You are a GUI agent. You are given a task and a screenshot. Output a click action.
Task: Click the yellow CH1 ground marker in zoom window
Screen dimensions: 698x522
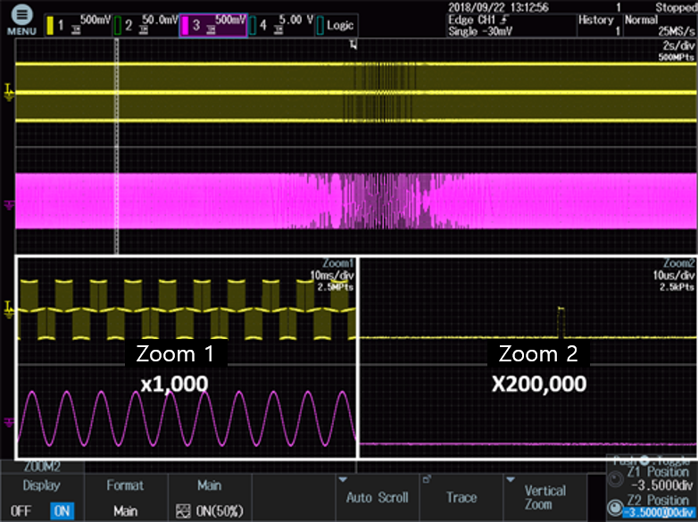9,310
